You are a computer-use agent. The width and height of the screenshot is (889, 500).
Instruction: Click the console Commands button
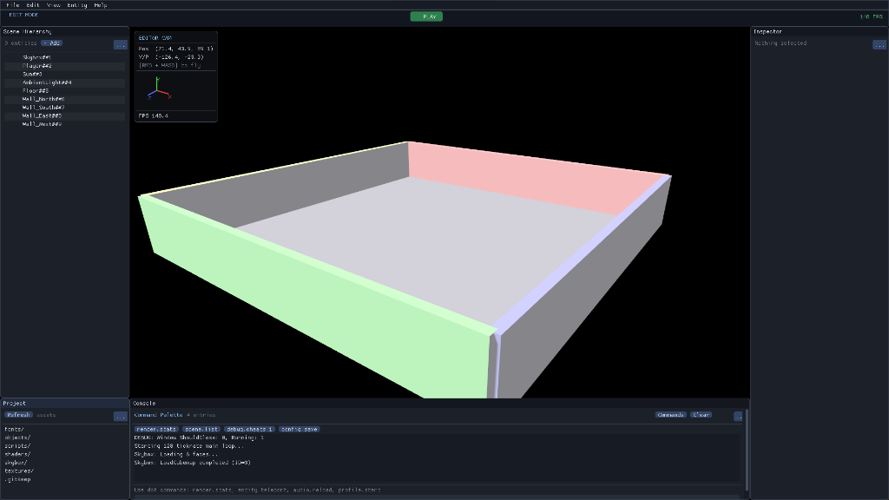670,415
